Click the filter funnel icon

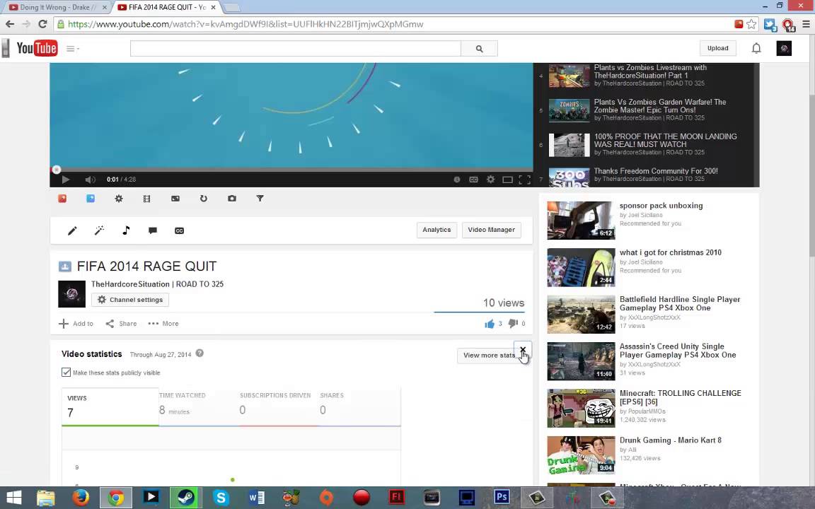260,199
